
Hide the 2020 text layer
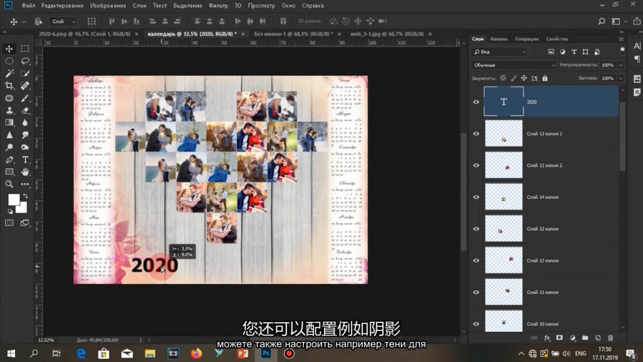click(x=476, y=102)
